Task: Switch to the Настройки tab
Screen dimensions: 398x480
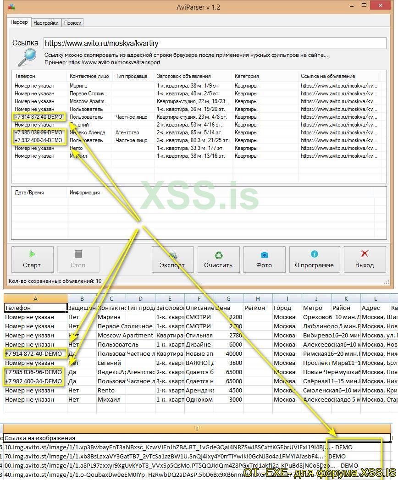Action: (x=46, y=23)
